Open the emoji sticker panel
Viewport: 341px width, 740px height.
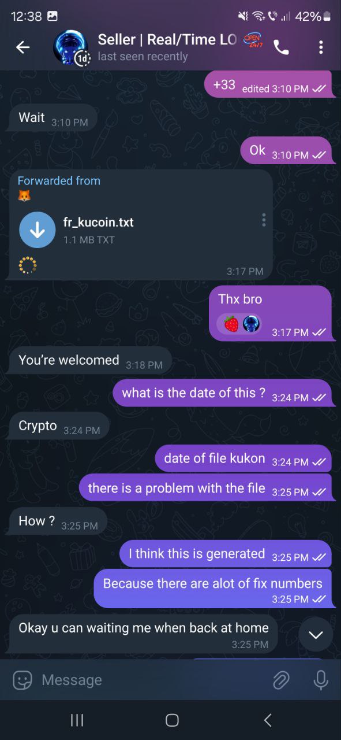pyautogui.click(x=23, y=680)
